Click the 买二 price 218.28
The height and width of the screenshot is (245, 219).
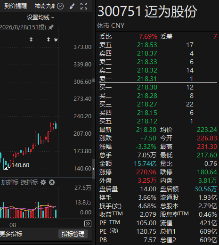[x=147, y=96]
